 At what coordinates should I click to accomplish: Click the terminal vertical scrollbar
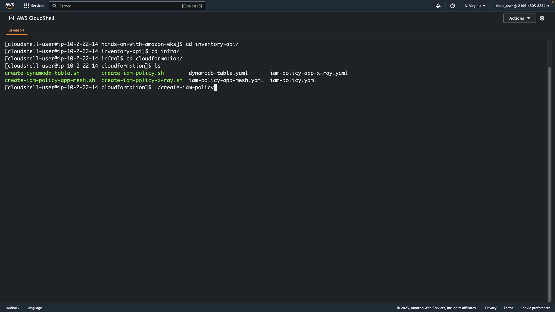click(549, 185)
